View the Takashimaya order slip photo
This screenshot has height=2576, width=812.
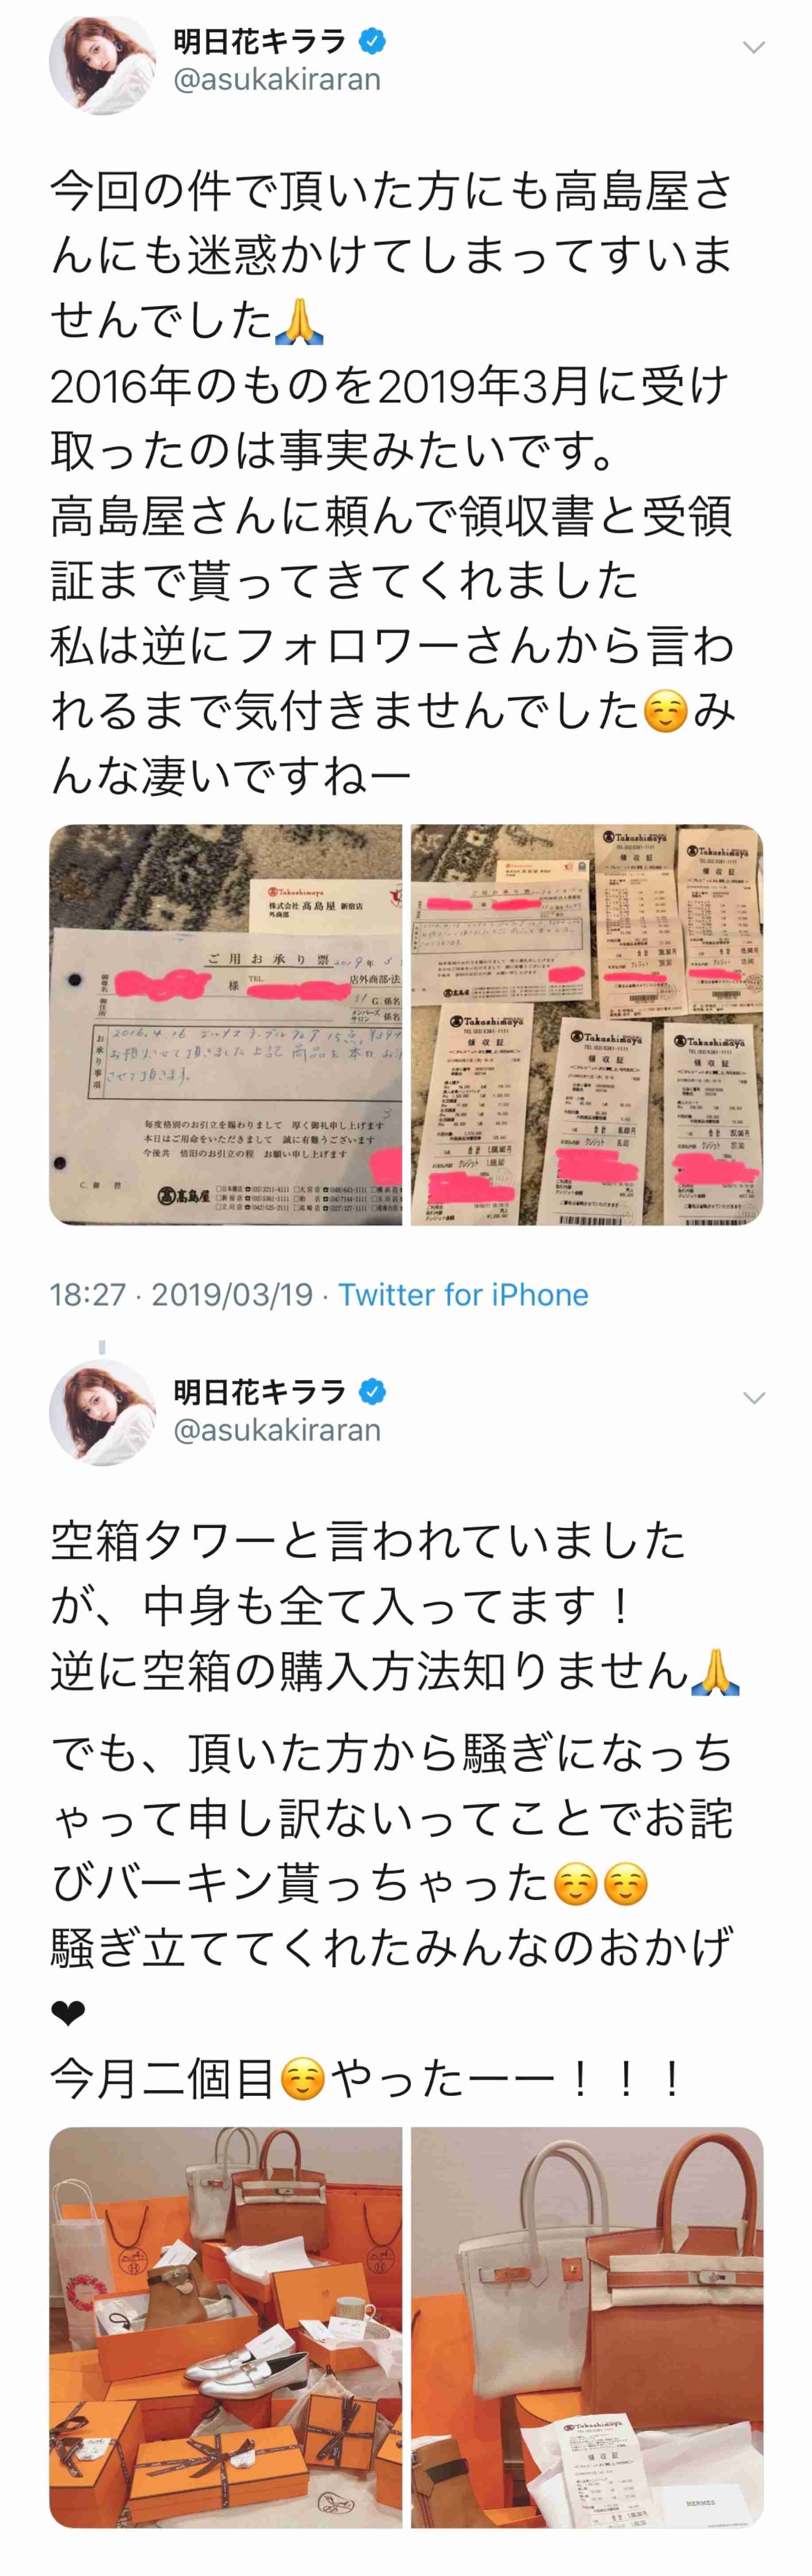tap(226, 1025)
